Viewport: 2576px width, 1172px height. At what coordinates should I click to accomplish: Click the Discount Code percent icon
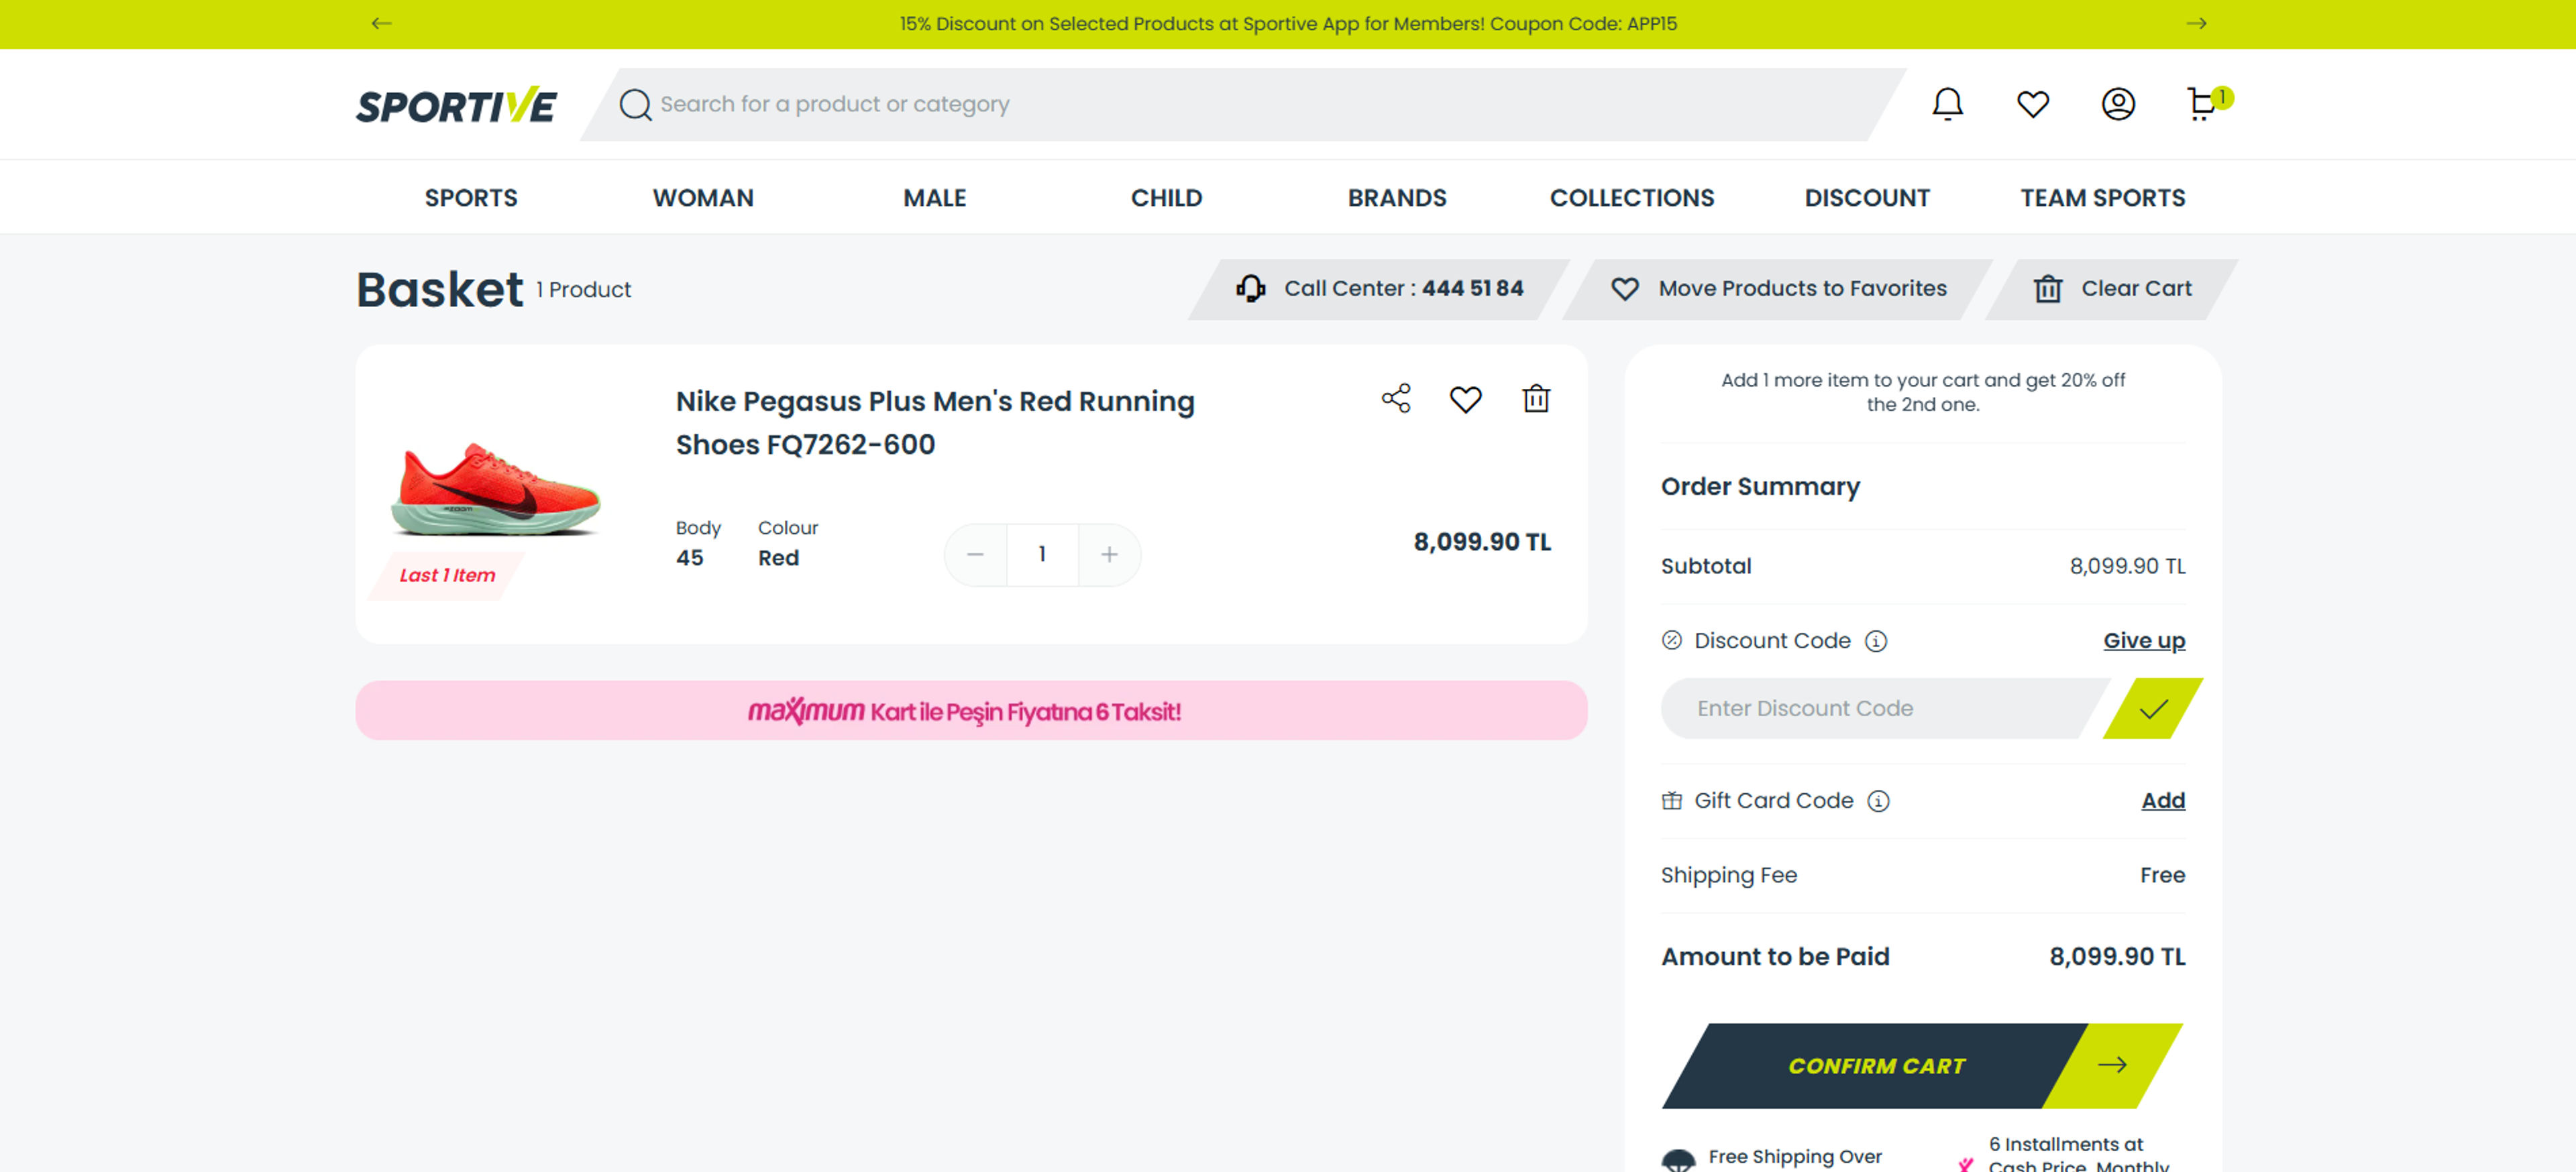(x=1671, y=640)
